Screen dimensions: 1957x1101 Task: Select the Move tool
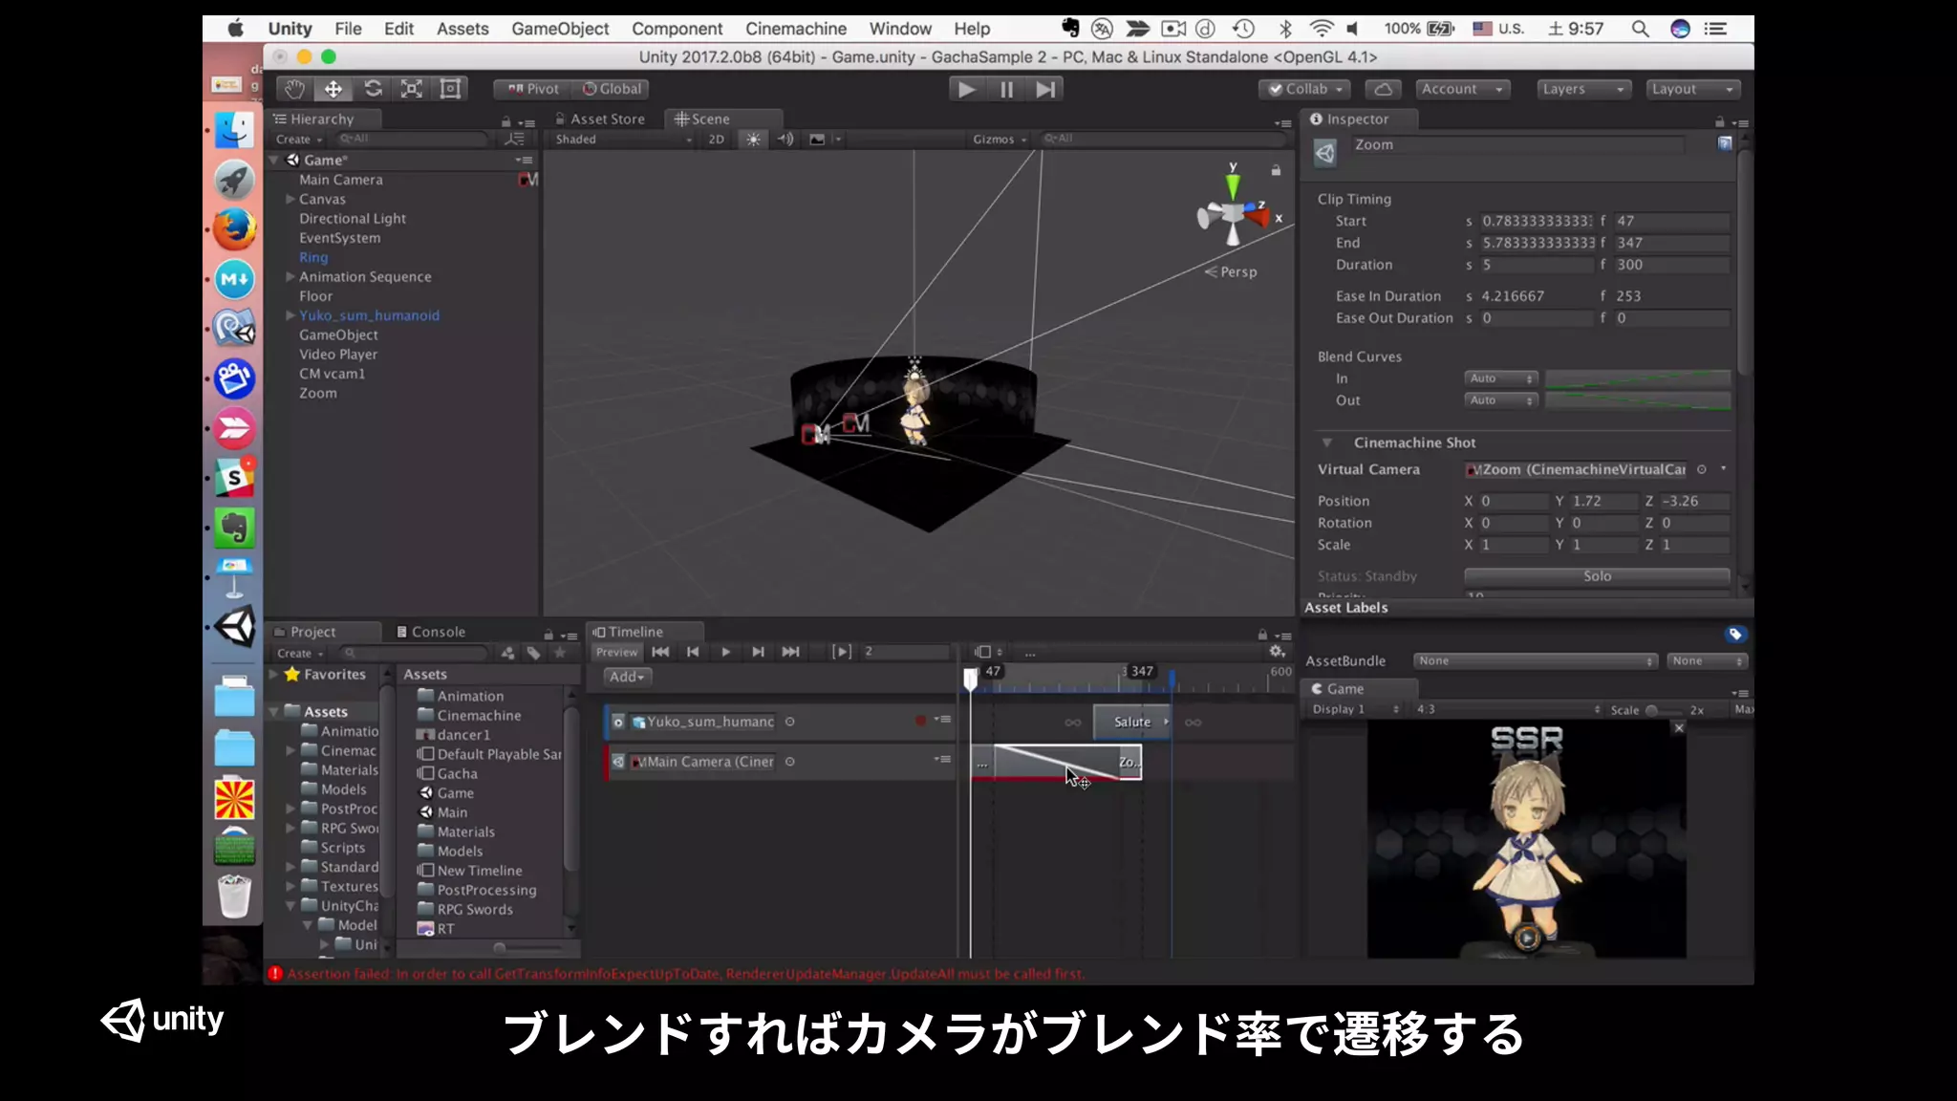point(333,89)
